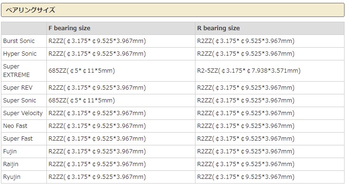Select Hyper Sonic R bearing size cell
This screenshot has height=185, width=346.
pos(270,54)
